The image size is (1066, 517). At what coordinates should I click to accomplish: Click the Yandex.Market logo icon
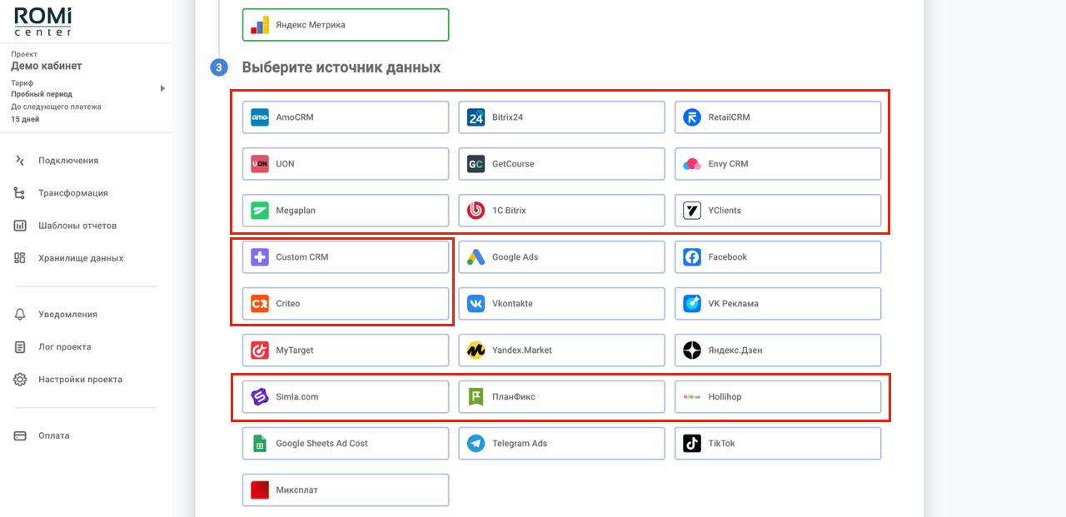[476, 350]
